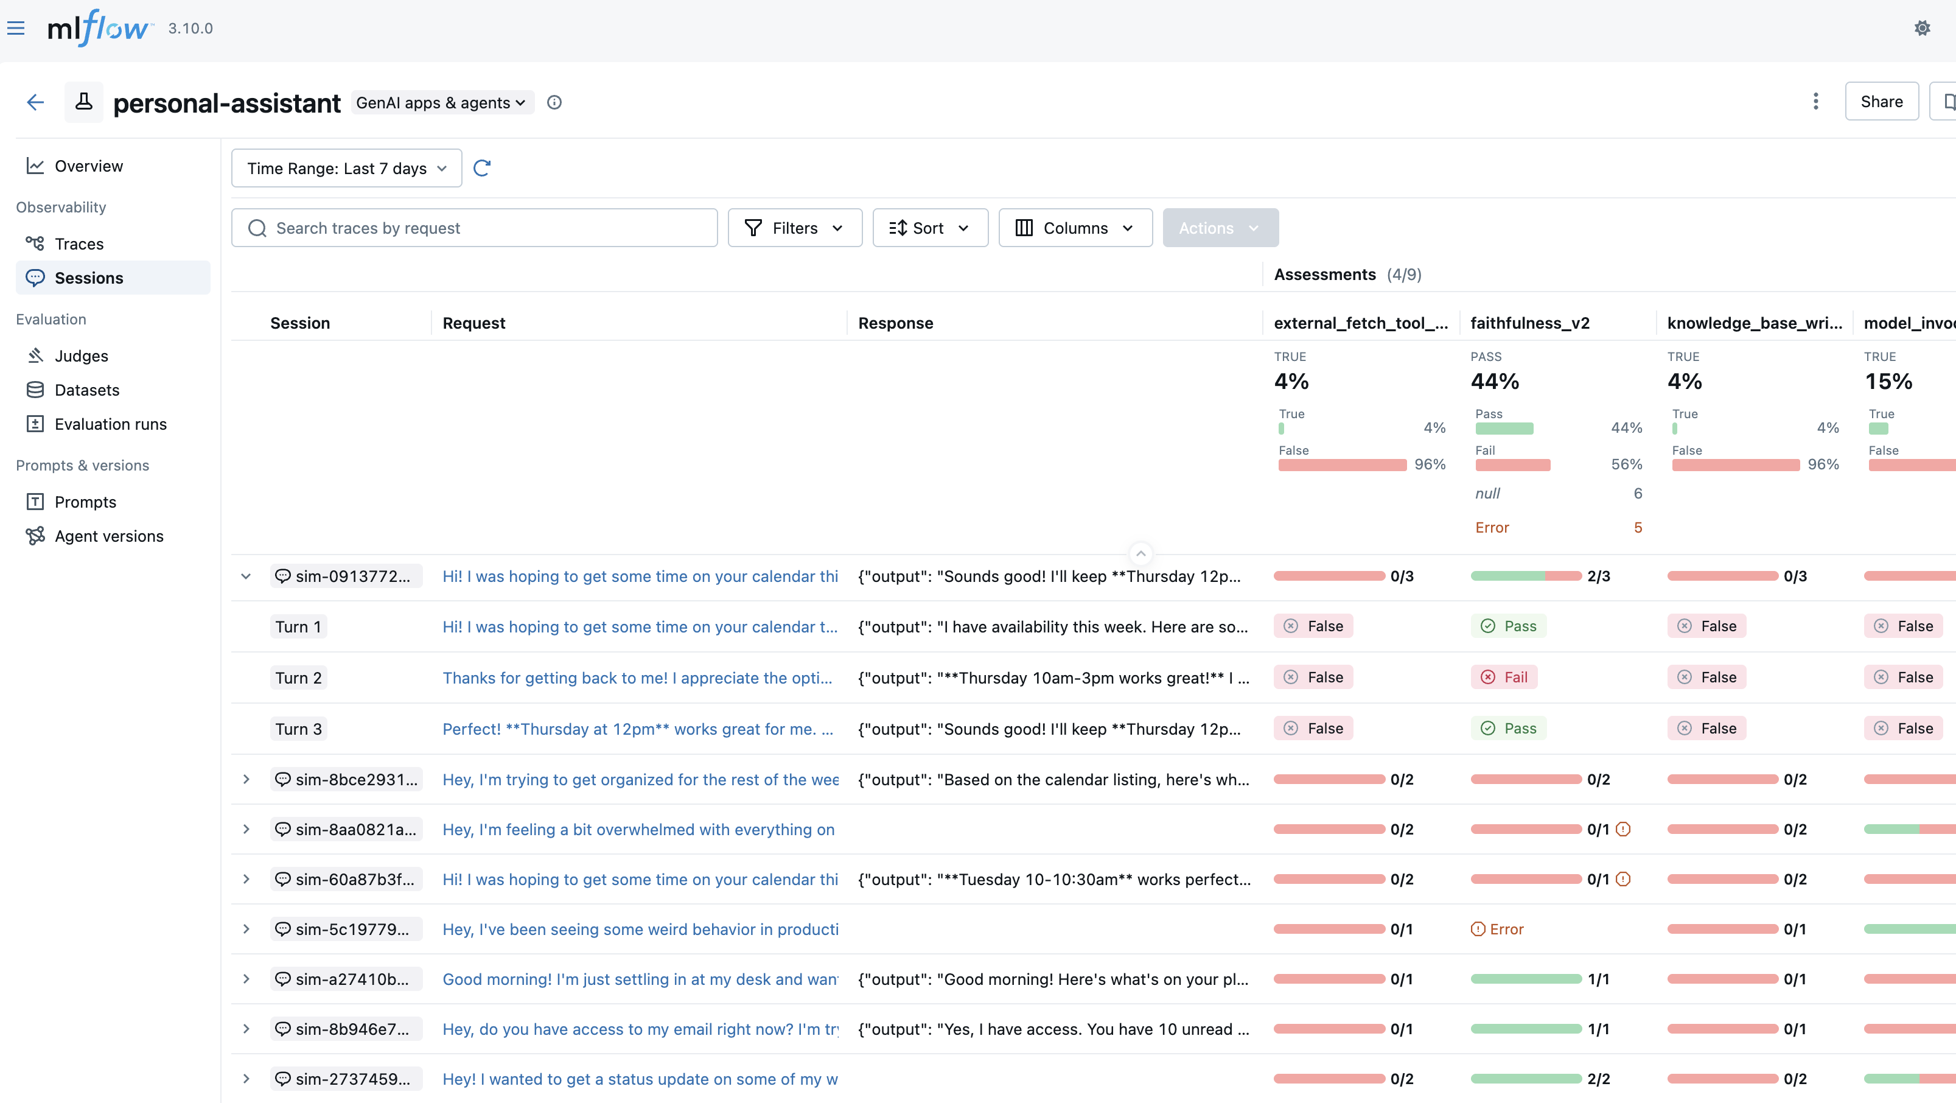Collapse the assessments summary chevron
This screenshot has height=1103, width=1956.
[1140, 554]
